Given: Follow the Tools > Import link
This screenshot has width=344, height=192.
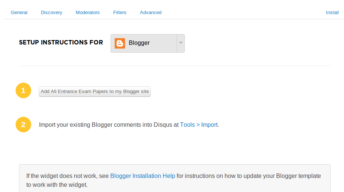Looking at the screenshot, I should (x=199, y=125).
